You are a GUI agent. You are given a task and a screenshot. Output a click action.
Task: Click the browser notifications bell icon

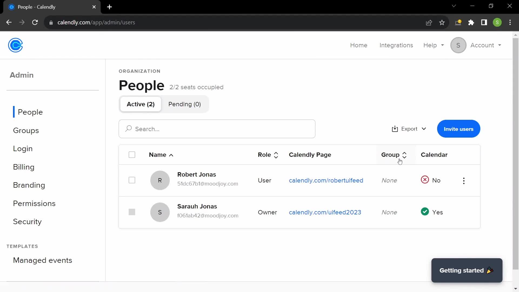pos(458,22)
